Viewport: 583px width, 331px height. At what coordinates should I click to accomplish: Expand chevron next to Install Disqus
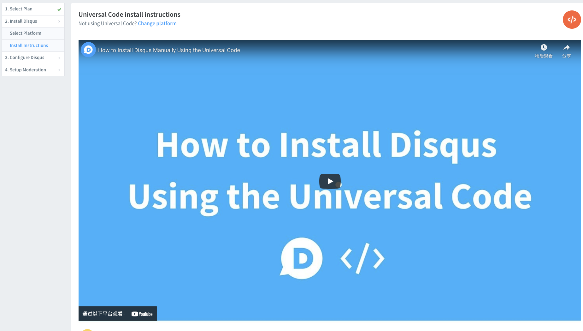(x=59, y=21)
